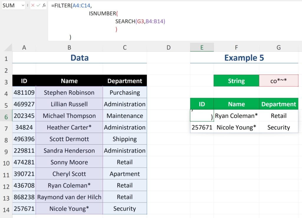Select the Heather Carter* name cell
The height and width of the screenshot is (218, 302).
click(x=69, y=127)
